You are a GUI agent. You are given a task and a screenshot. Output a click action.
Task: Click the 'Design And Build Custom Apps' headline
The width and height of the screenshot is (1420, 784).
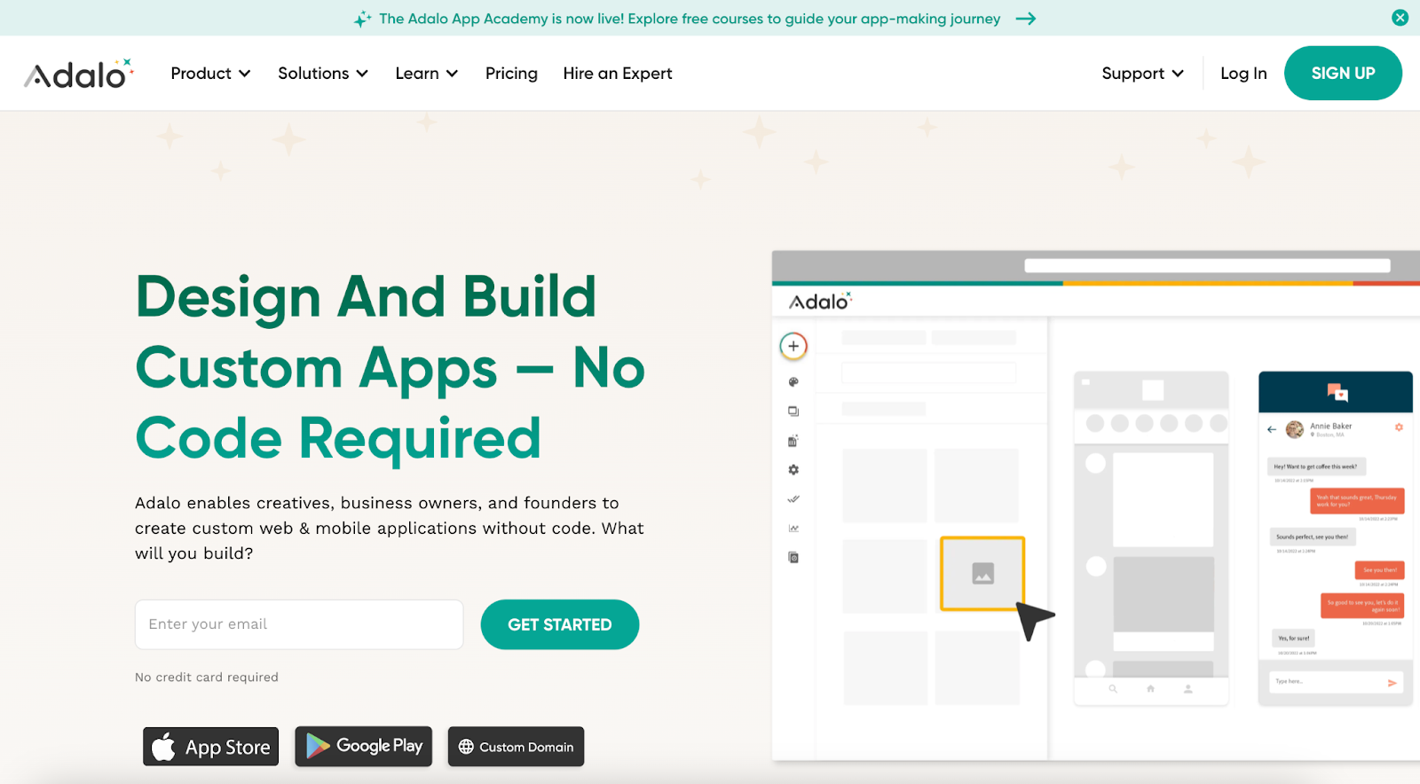[390, 367]
